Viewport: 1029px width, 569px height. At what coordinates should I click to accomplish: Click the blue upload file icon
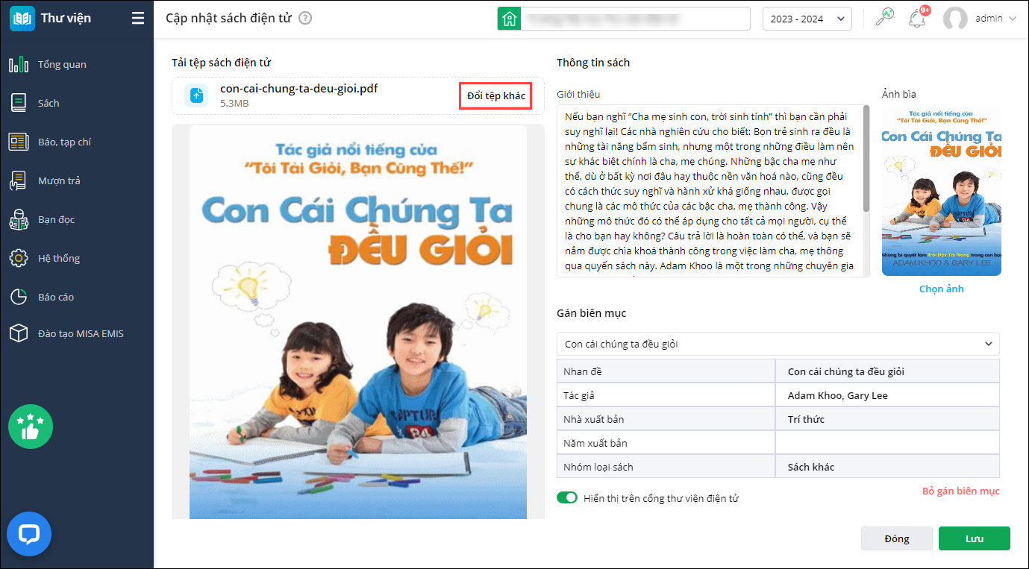pos(196,95)
